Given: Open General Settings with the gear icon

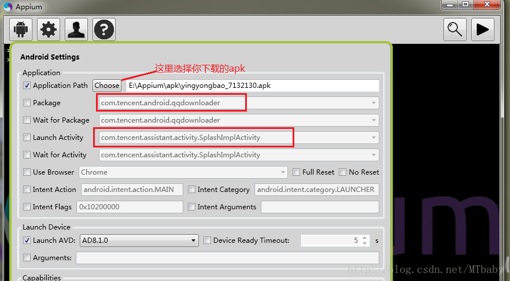Looking at the screenshot, I should (49, 29).
